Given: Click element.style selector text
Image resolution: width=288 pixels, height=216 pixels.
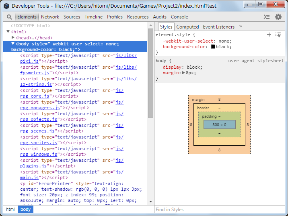Looking at the screenshot, I should (x=173, y=35).
